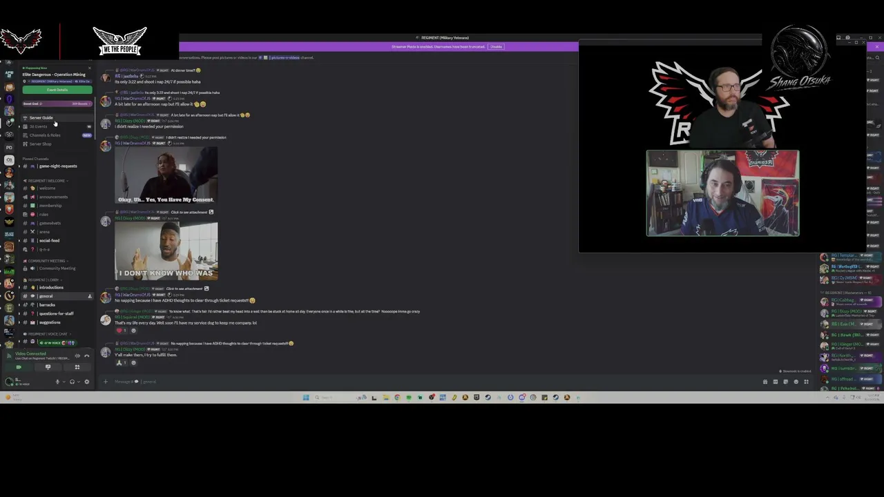Deafen audio with the headphones icon
This screenshot has width=884, height=497.
(x=72, y=382)
